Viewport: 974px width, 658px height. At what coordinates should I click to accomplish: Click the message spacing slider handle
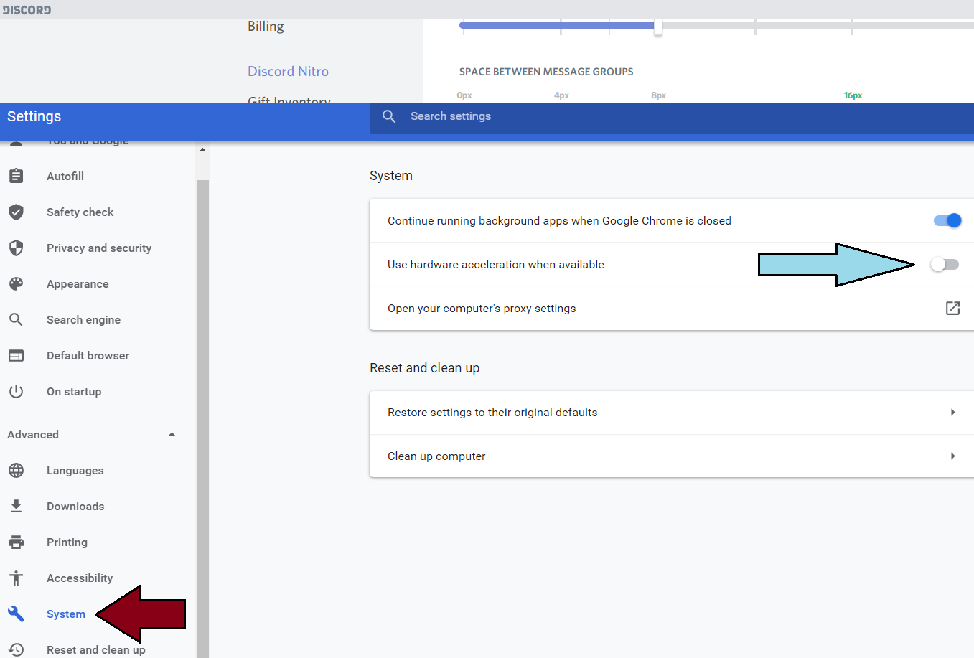(x=657, y=27)
